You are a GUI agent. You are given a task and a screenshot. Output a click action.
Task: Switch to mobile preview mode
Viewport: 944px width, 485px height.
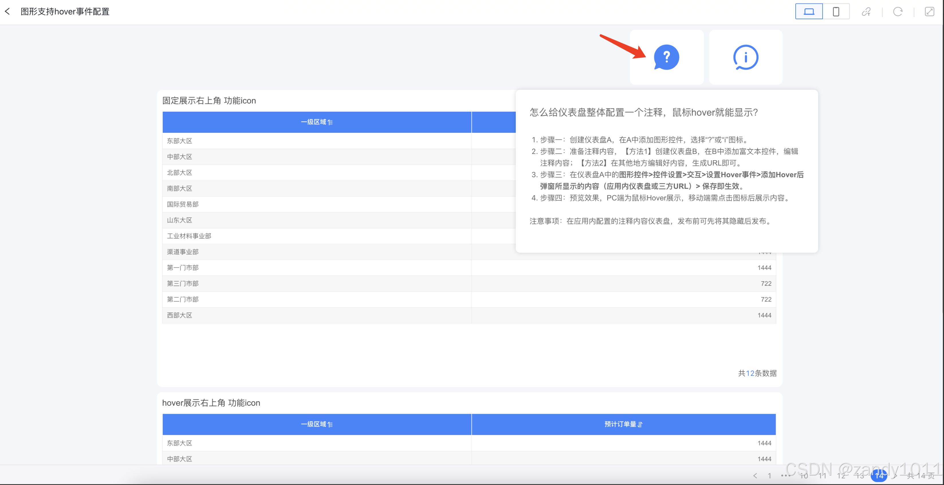click(x=836, y=11)
